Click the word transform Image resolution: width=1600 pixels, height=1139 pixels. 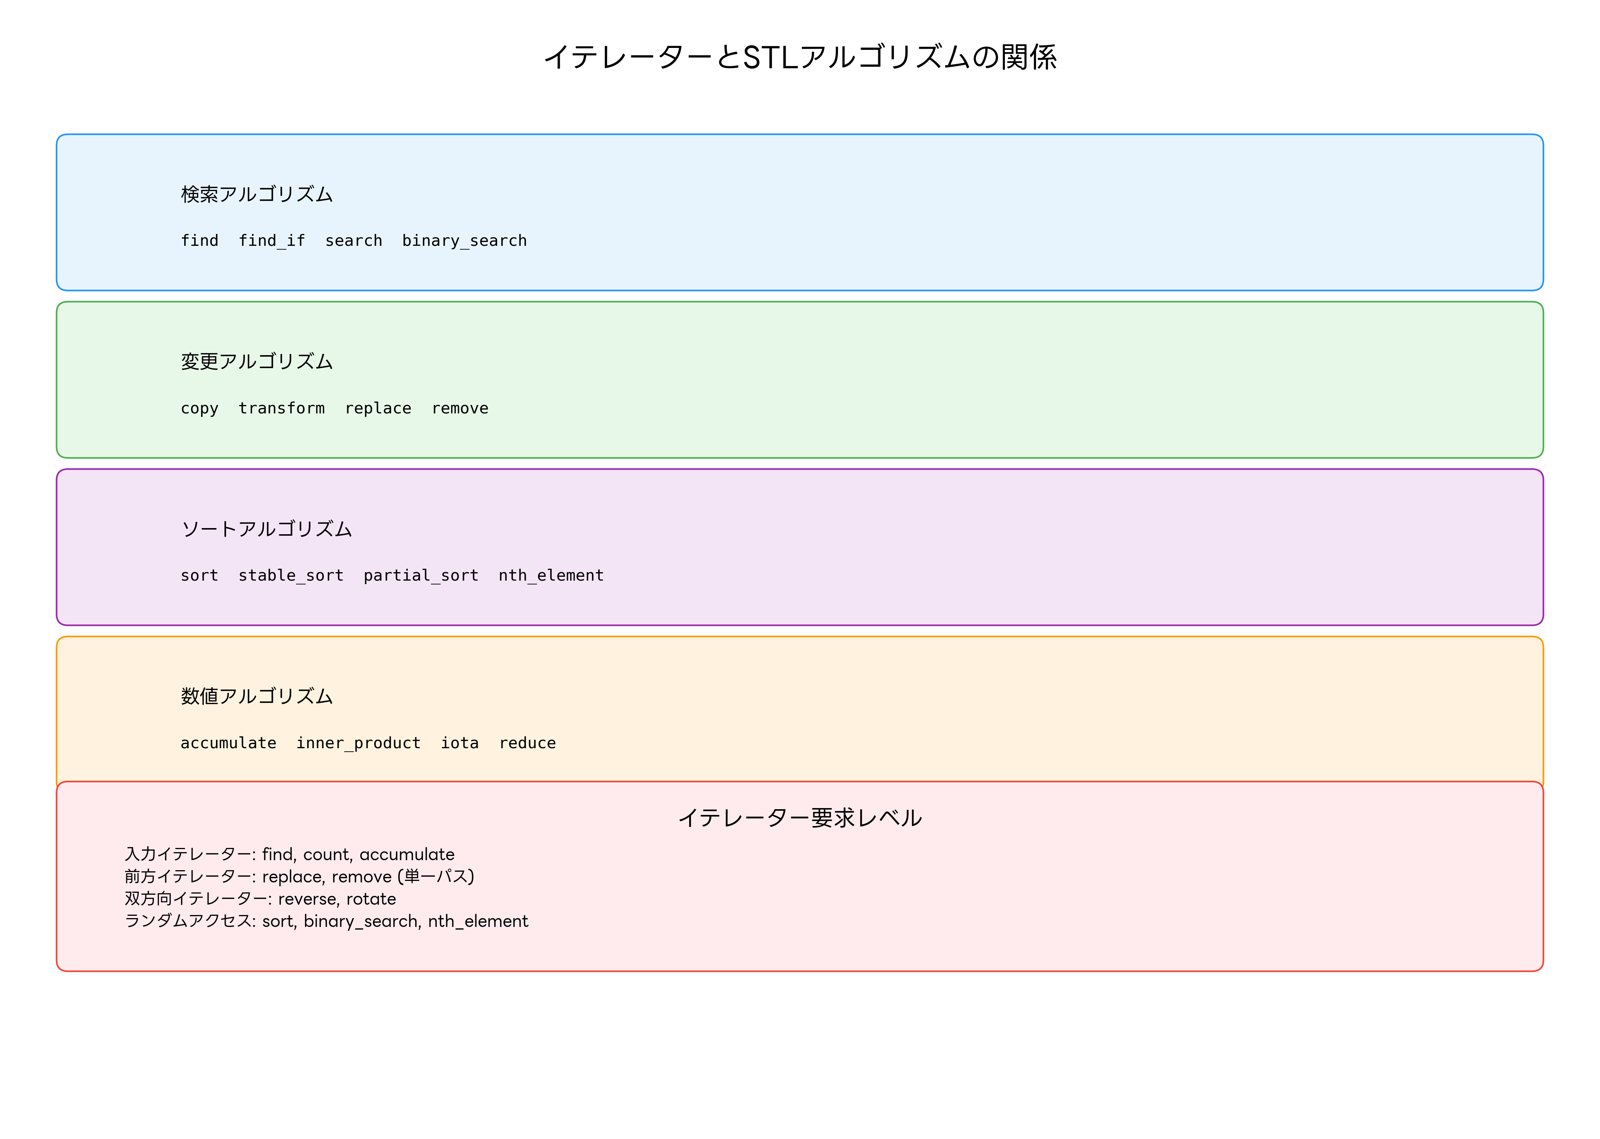[281, 408]
